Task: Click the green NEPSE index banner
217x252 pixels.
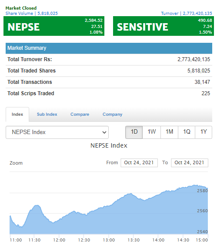Action: [x=54, y=26]
